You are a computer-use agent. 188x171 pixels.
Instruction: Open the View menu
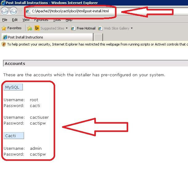pyautogui.click(x=26, y=20)
